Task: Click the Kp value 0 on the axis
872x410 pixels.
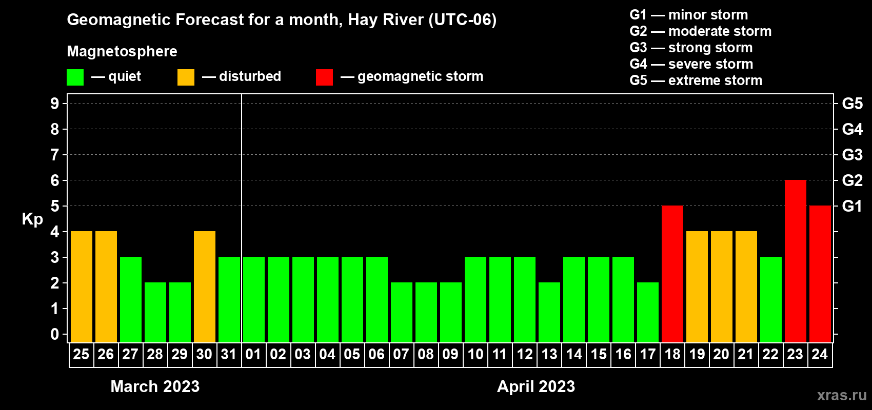Action: [x=55, y=334]
